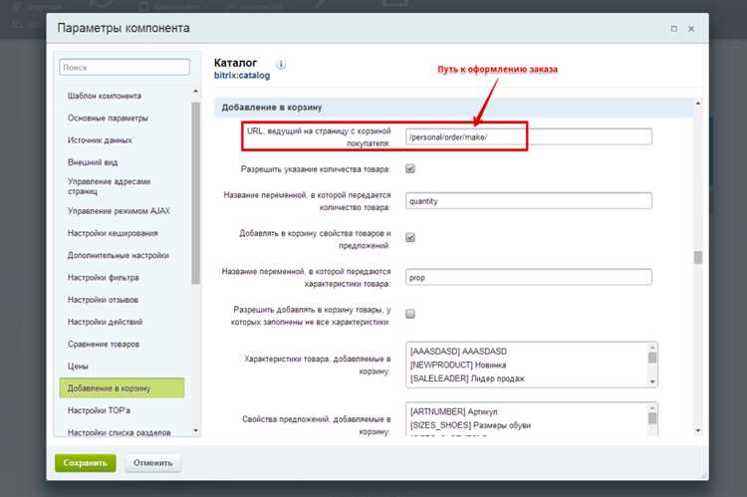Select '[SALELEADER] Лидер продаж' list option
The width and height of the screenshot is (747, 497).
click(x=467, y=378)
